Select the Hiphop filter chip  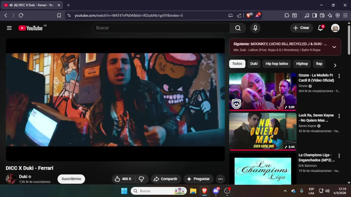302,64
